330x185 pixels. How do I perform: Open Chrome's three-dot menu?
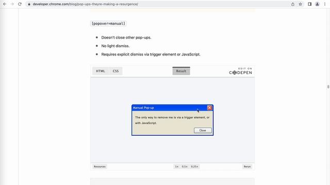(325, 4)
